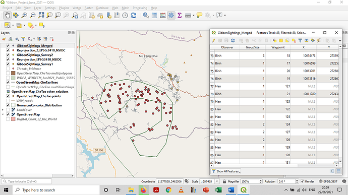
Task: Click Select All icon in attribute table
Action: [x=281, y=40]
